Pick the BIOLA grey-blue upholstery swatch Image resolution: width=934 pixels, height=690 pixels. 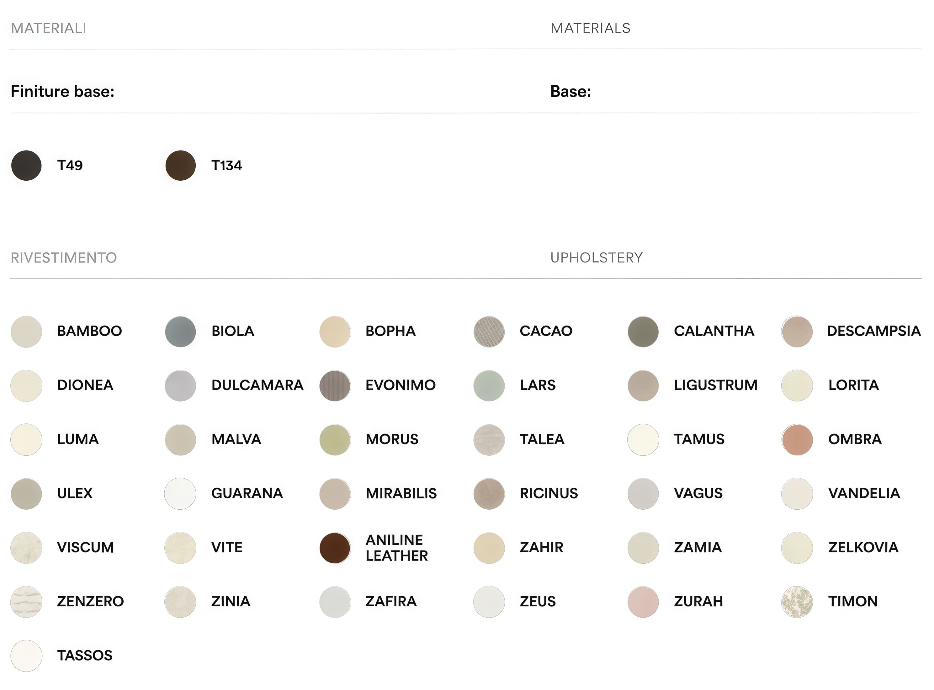pyautogui.click(x=180, y=332)
